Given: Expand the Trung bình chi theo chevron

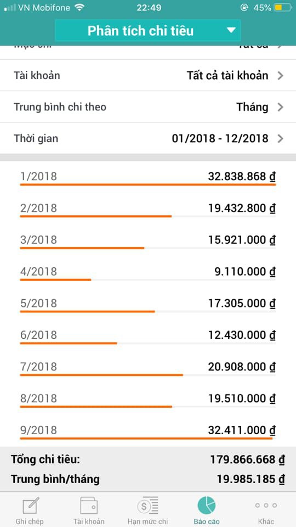Looking at the screenshot, I should [x=280, y=107].
